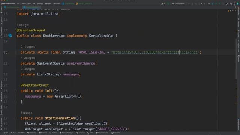Click 'newClient' in ClientBuilder.newClient()
Viewport: 240px width, 135px height.
coord(94,124)
